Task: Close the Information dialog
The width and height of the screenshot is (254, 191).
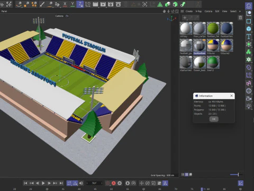Action: [231, 96]
